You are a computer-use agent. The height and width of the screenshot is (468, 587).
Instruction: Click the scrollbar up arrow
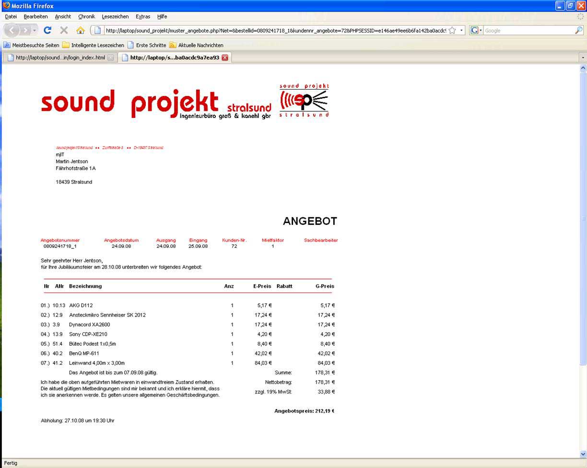(x=583, y=68)
